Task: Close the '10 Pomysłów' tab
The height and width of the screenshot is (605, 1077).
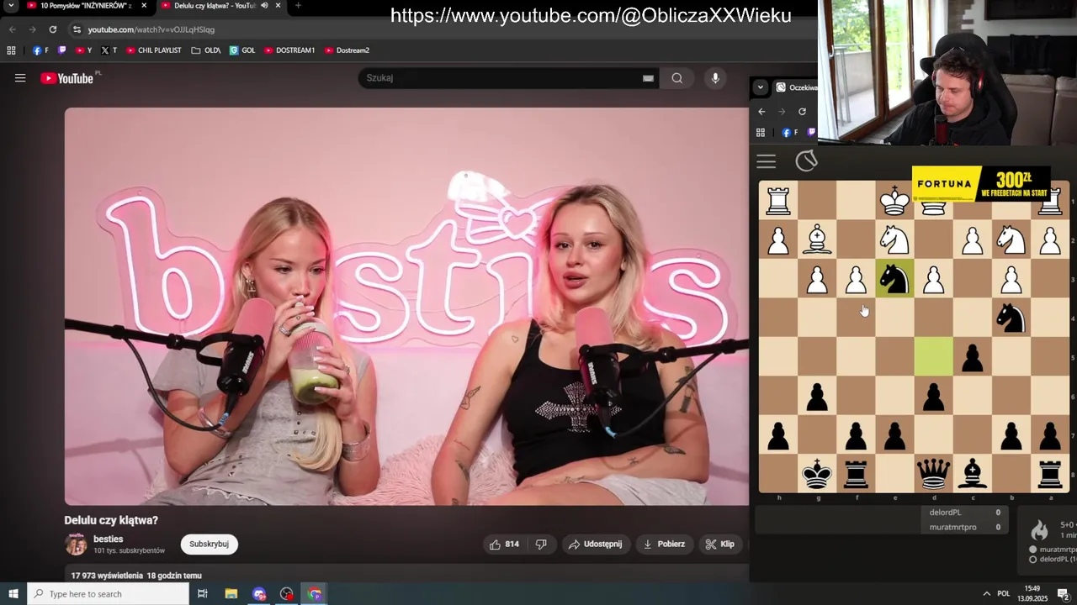Action: pyautogui.click(x=144, y=5)
